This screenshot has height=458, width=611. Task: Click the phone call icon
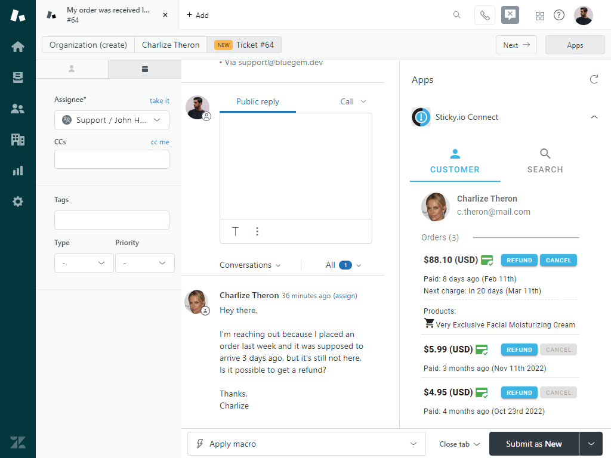click(485, 16)
